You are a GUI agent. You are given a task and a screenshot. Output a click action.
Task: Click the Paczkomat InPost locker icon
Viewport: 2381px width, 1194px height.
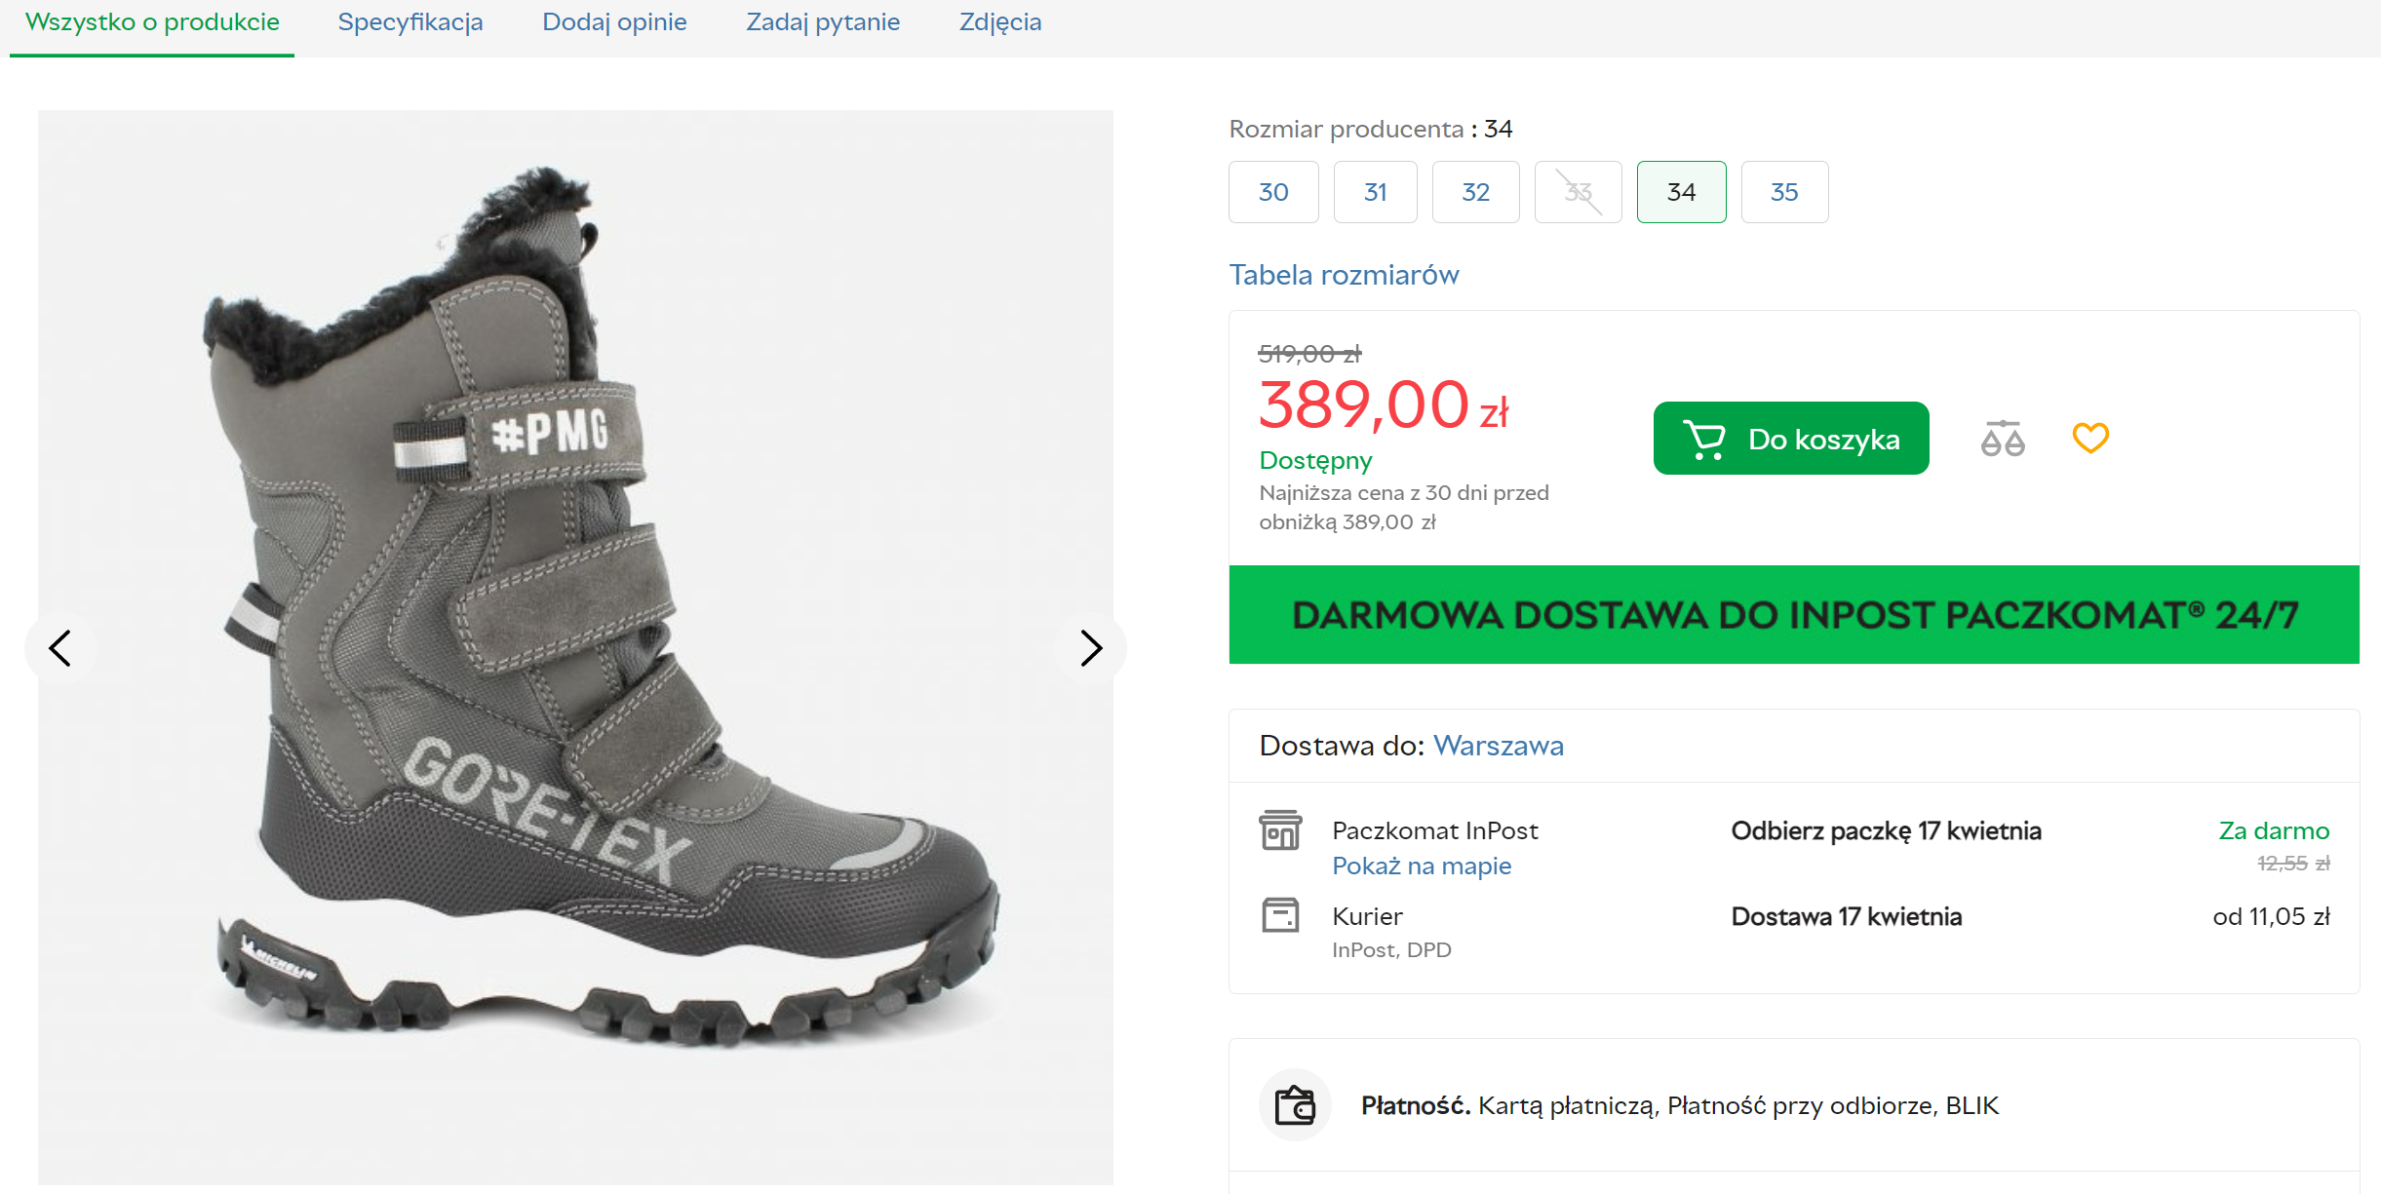click(x=1280, y=830)
